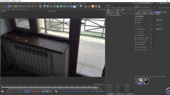
Task: Open the green generators icon
Action: pyautogui.click(x=54, y=6)
